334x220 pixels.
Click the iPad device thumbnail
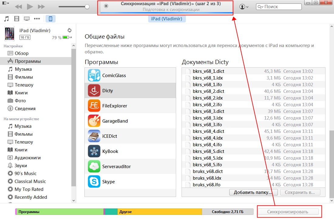pos(9,33)
